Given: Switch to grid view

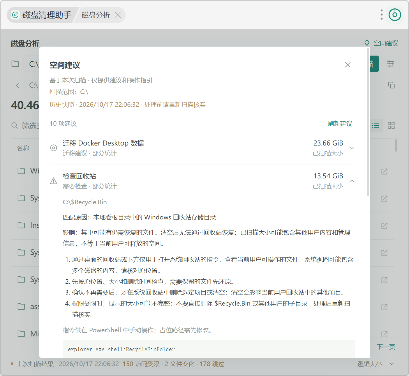Looking at the screenshot, I should point(391,125).
